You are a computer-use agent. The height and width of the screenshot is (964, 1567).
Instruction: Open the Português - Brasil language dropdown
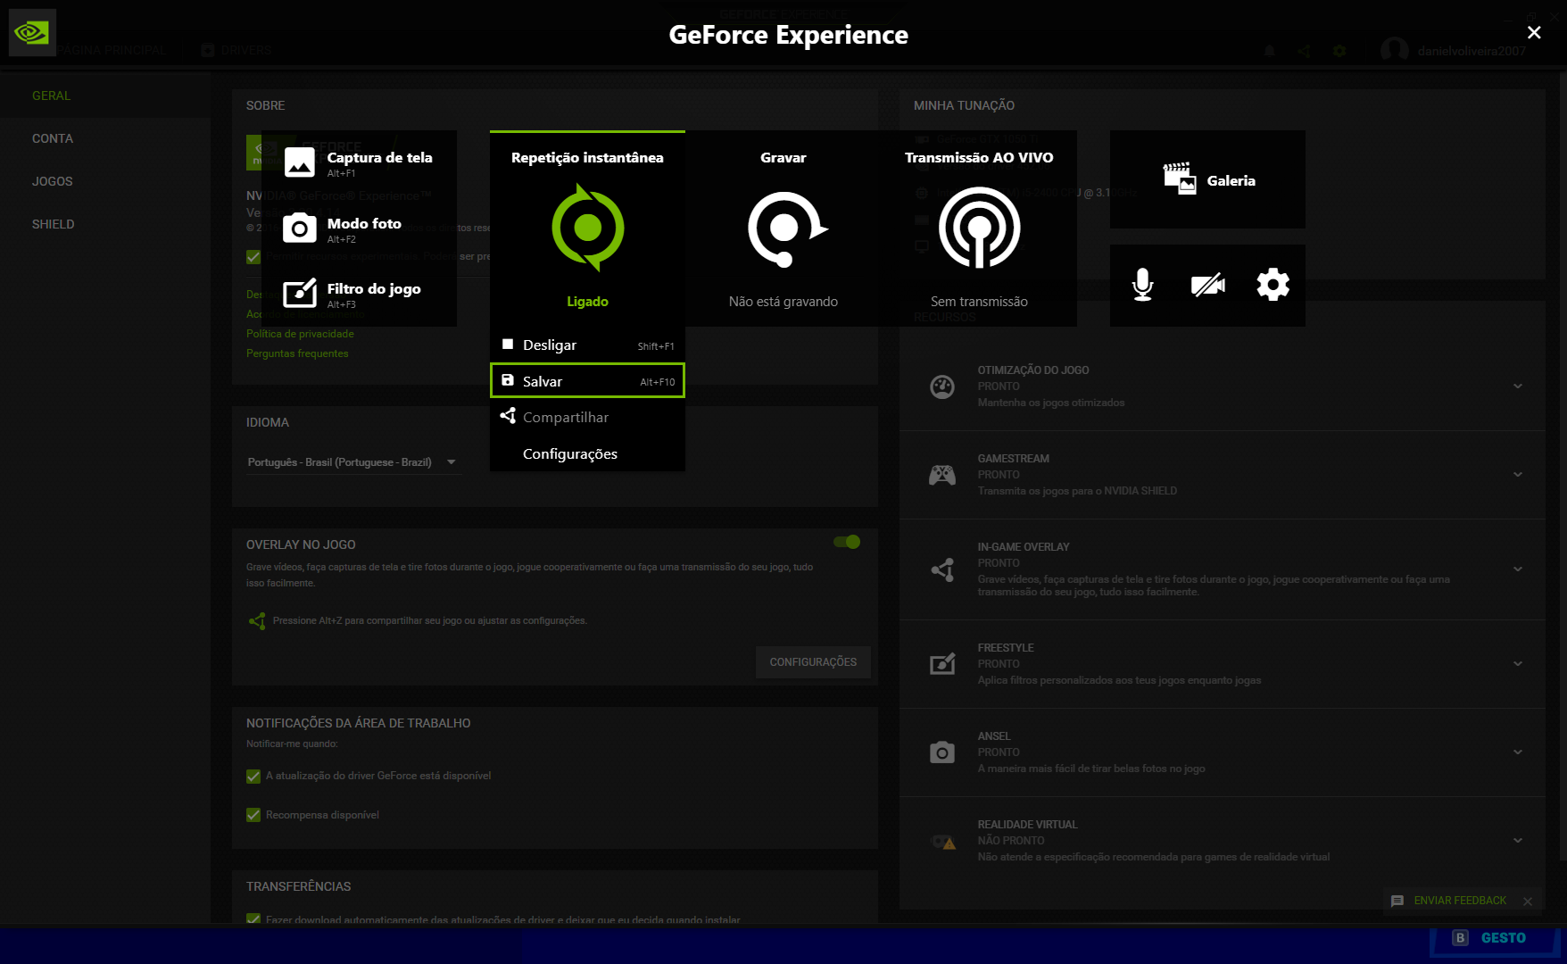coord(352,462)
